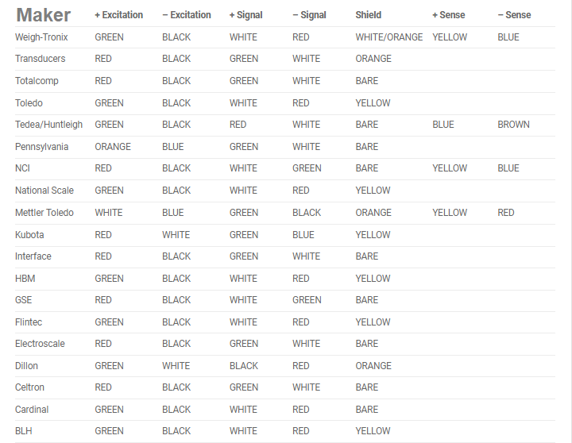
Task: Click the Shield column header
Action: [369, 15]
